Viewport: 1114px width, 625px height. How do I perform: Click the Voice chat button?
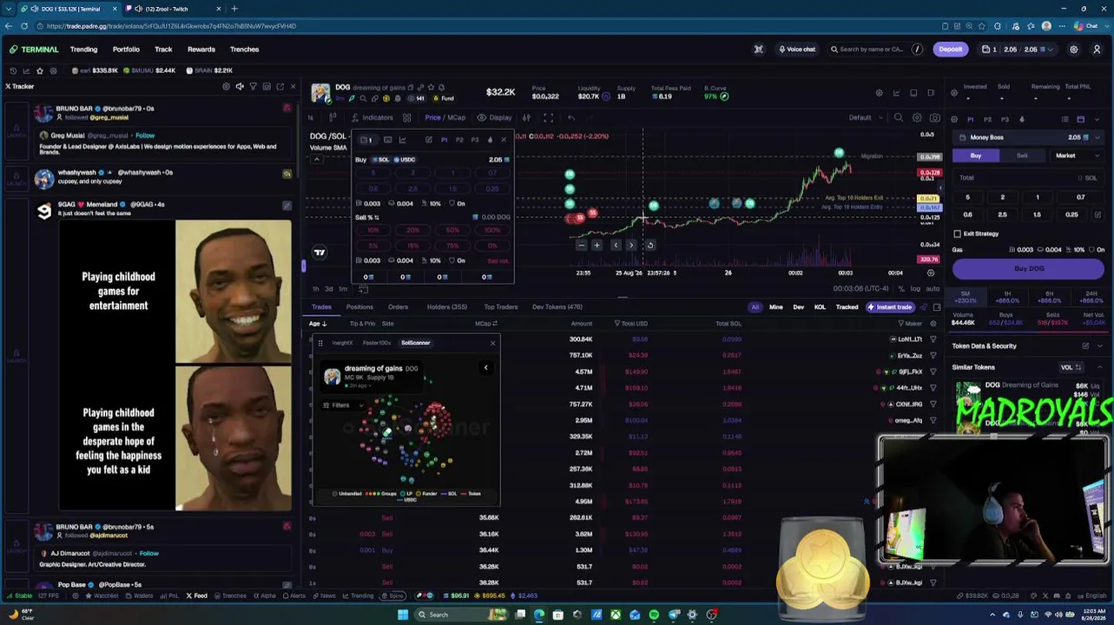point(796,49)
